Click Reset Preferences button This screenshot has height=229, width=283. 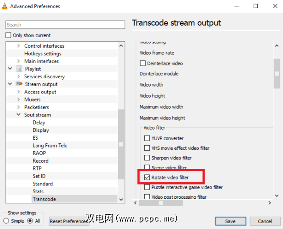pos(69,221)
